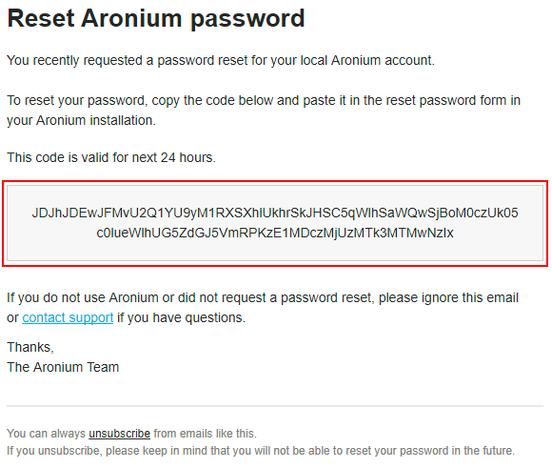Click the 'You can always' footer text
Viewport: 552px width, 468px height.
(46, 434)
